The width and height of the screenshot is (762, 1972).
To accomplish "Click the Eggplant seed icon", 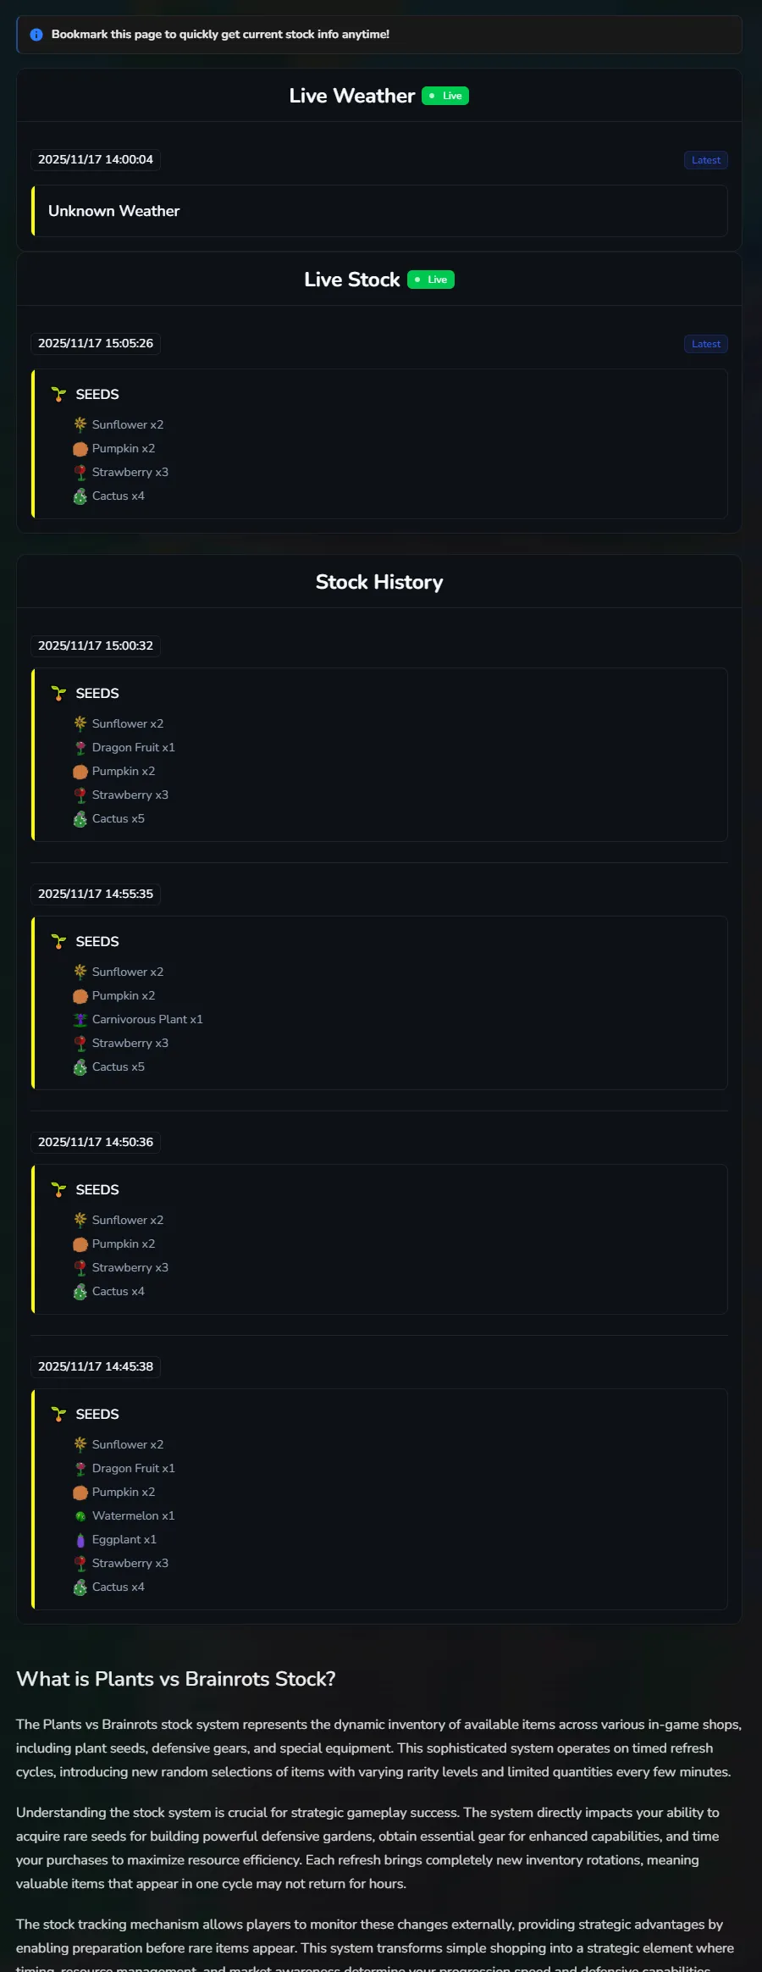I will 80,1540.
